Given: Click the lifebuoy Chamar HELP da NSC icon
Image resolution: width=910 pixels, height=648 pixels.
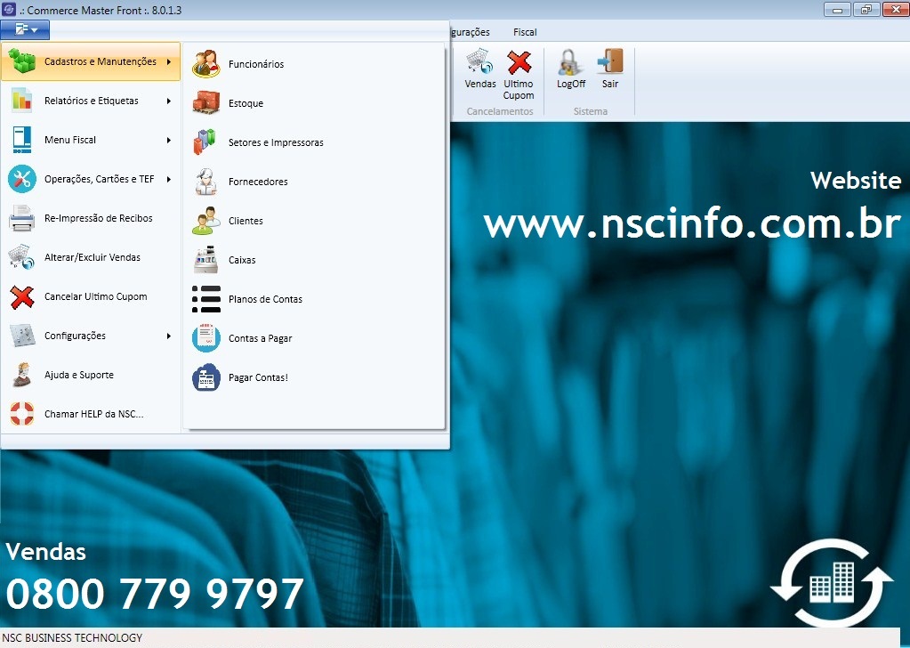Looking at the screenshot, I should click(22, 414).
